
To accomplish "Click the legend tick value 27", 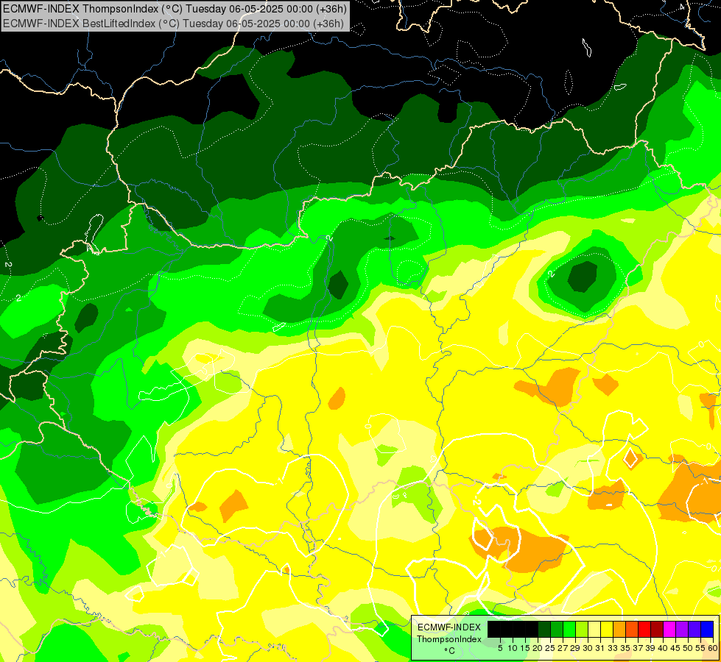I will point(563,648).
